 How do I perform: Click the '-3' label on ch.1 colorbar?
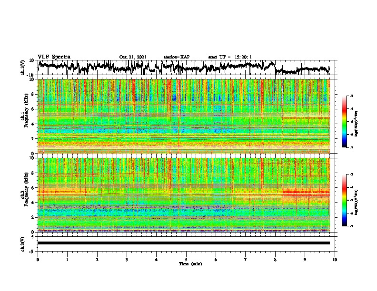(x=351, y=96)
